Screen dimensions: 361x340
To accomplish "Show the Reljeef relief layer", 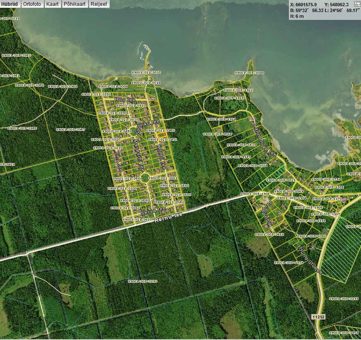I will 99,4.
